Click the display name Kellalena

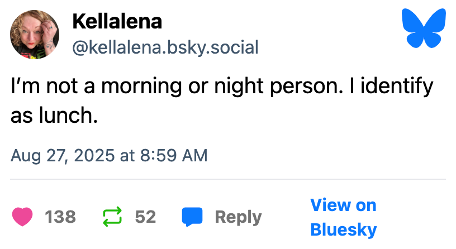coord(117,22)
